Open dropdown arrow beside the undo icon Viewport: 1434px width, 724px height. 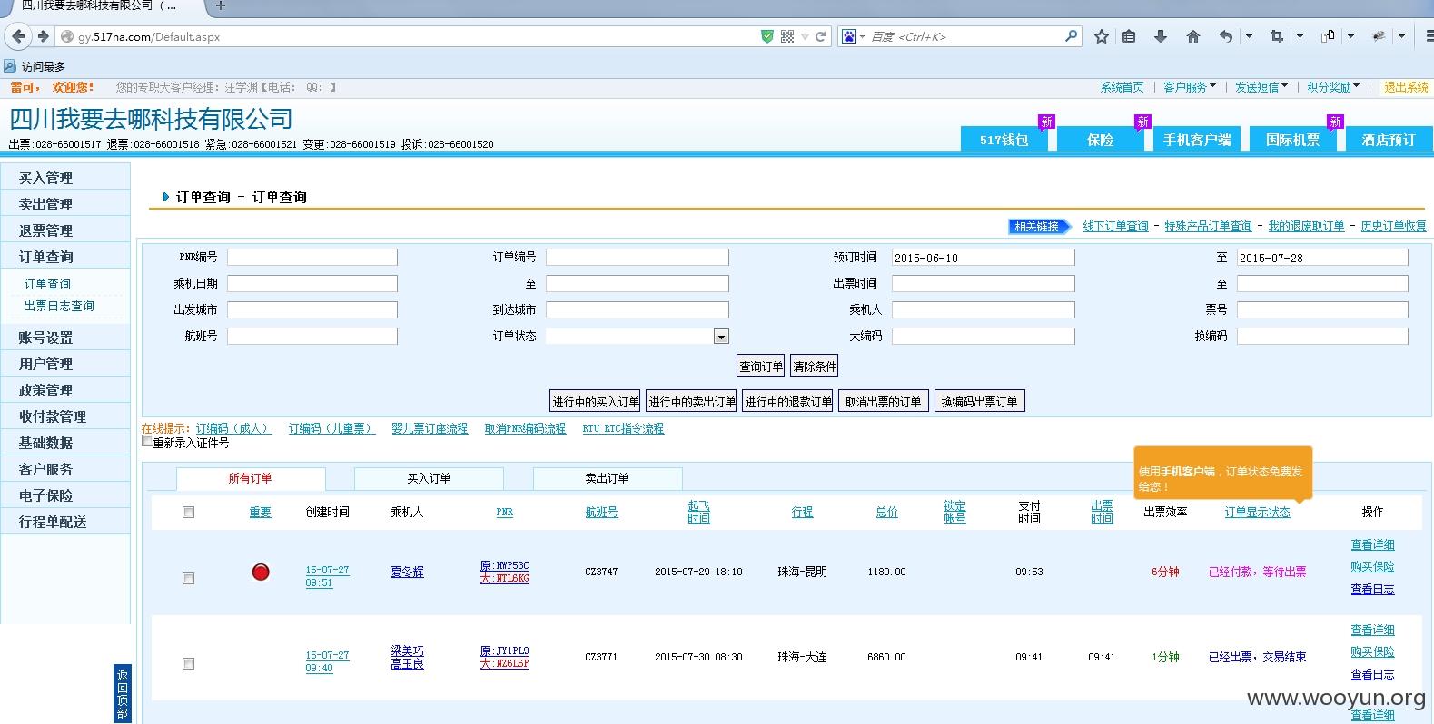click(1249, 36)
